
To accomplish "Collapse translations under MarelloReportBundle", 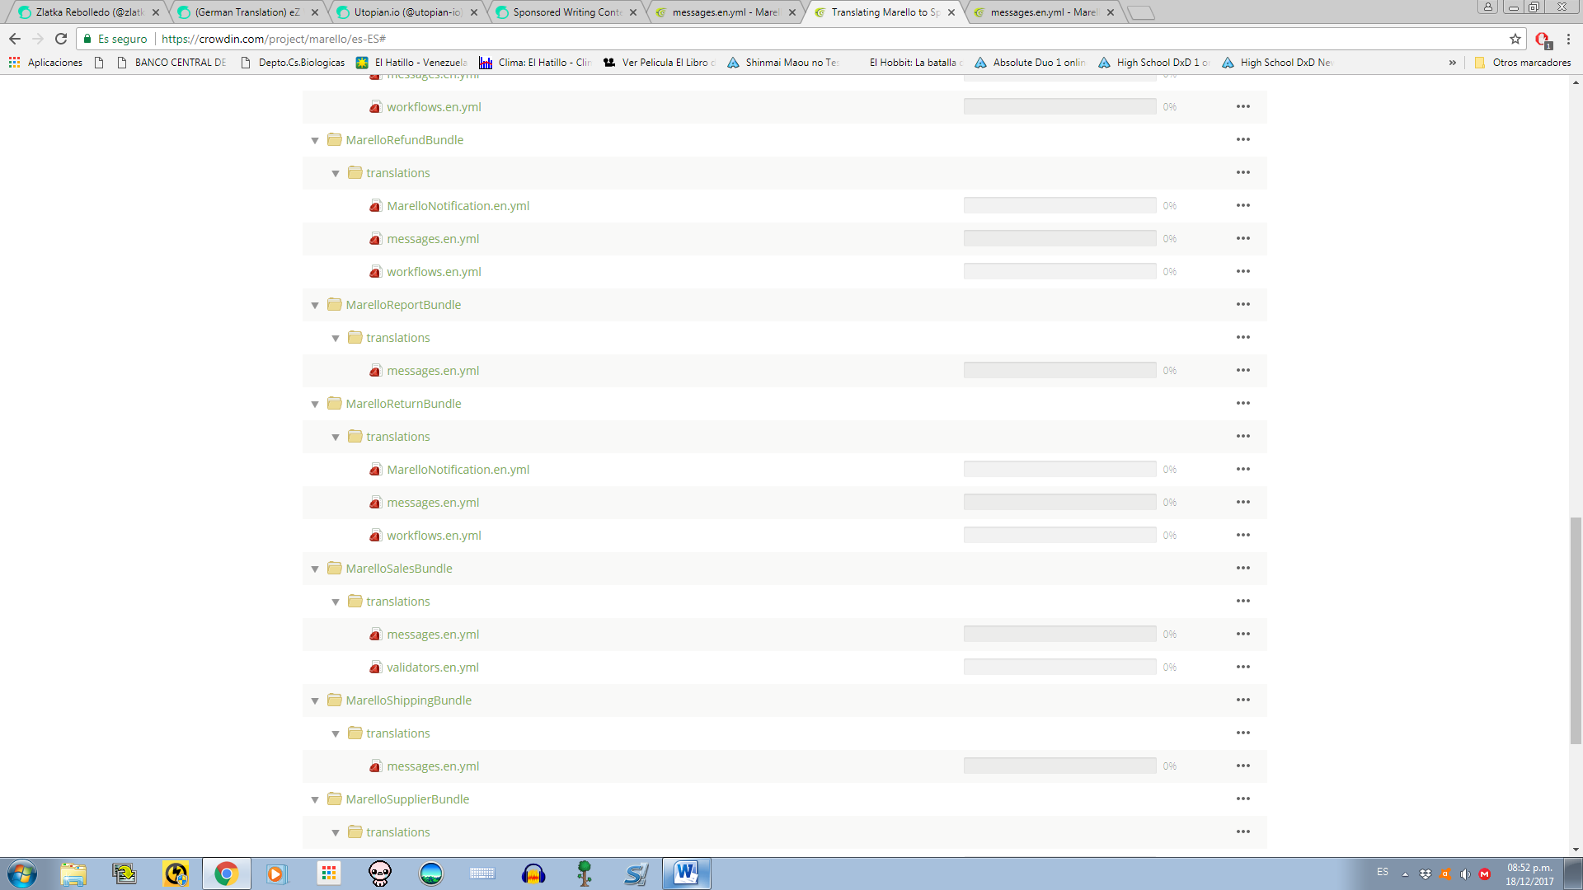I will [336, 339].
